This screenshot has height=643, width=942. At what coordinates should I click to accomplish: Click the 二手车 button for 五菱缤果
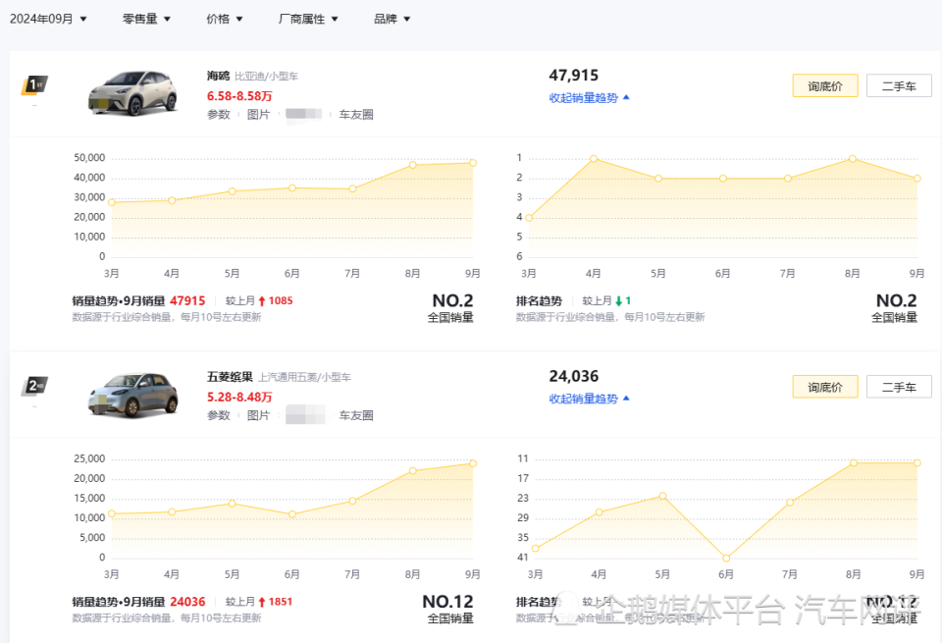tap(899, 387)
